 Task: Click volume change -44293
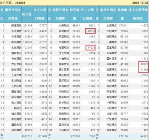(x=43, y=31)
